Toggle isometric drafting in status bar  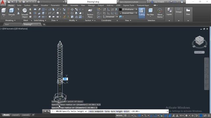[x=145, y=115]
